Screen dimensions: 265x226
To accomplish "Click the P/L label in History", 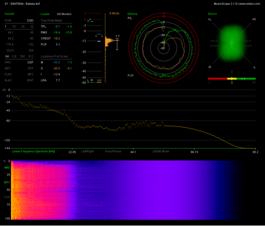I will click(130, 18).
